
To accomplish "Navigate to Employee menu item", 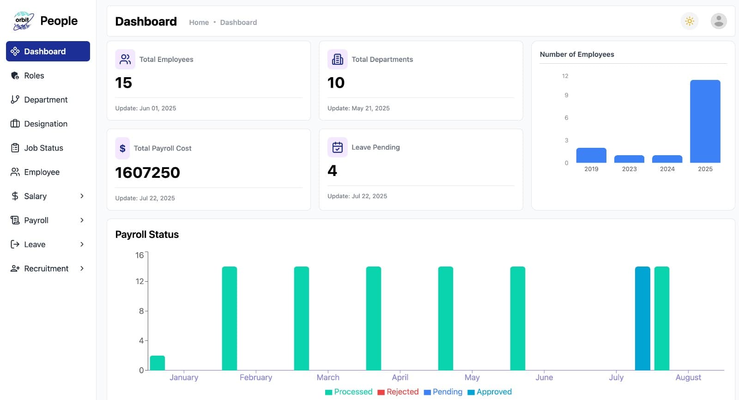I will (48, 172).
